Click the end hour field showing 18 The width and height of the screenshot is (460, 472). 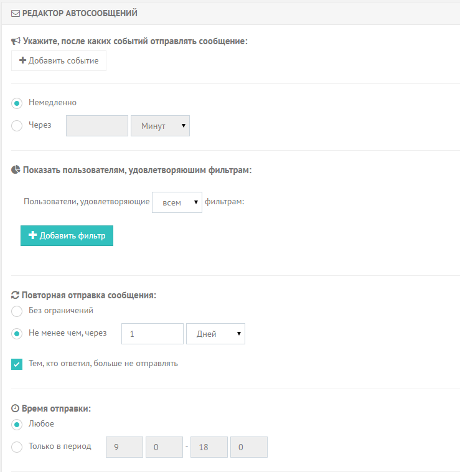[209, 447]
